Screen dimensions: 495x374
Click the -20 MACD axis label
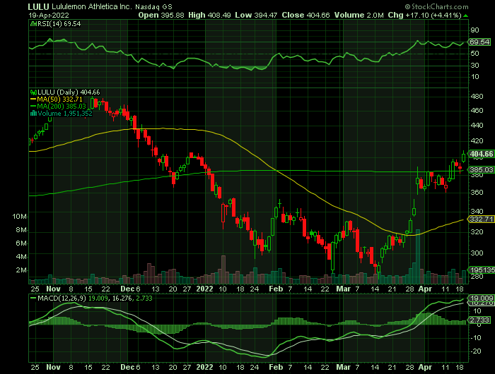(475, 351)
